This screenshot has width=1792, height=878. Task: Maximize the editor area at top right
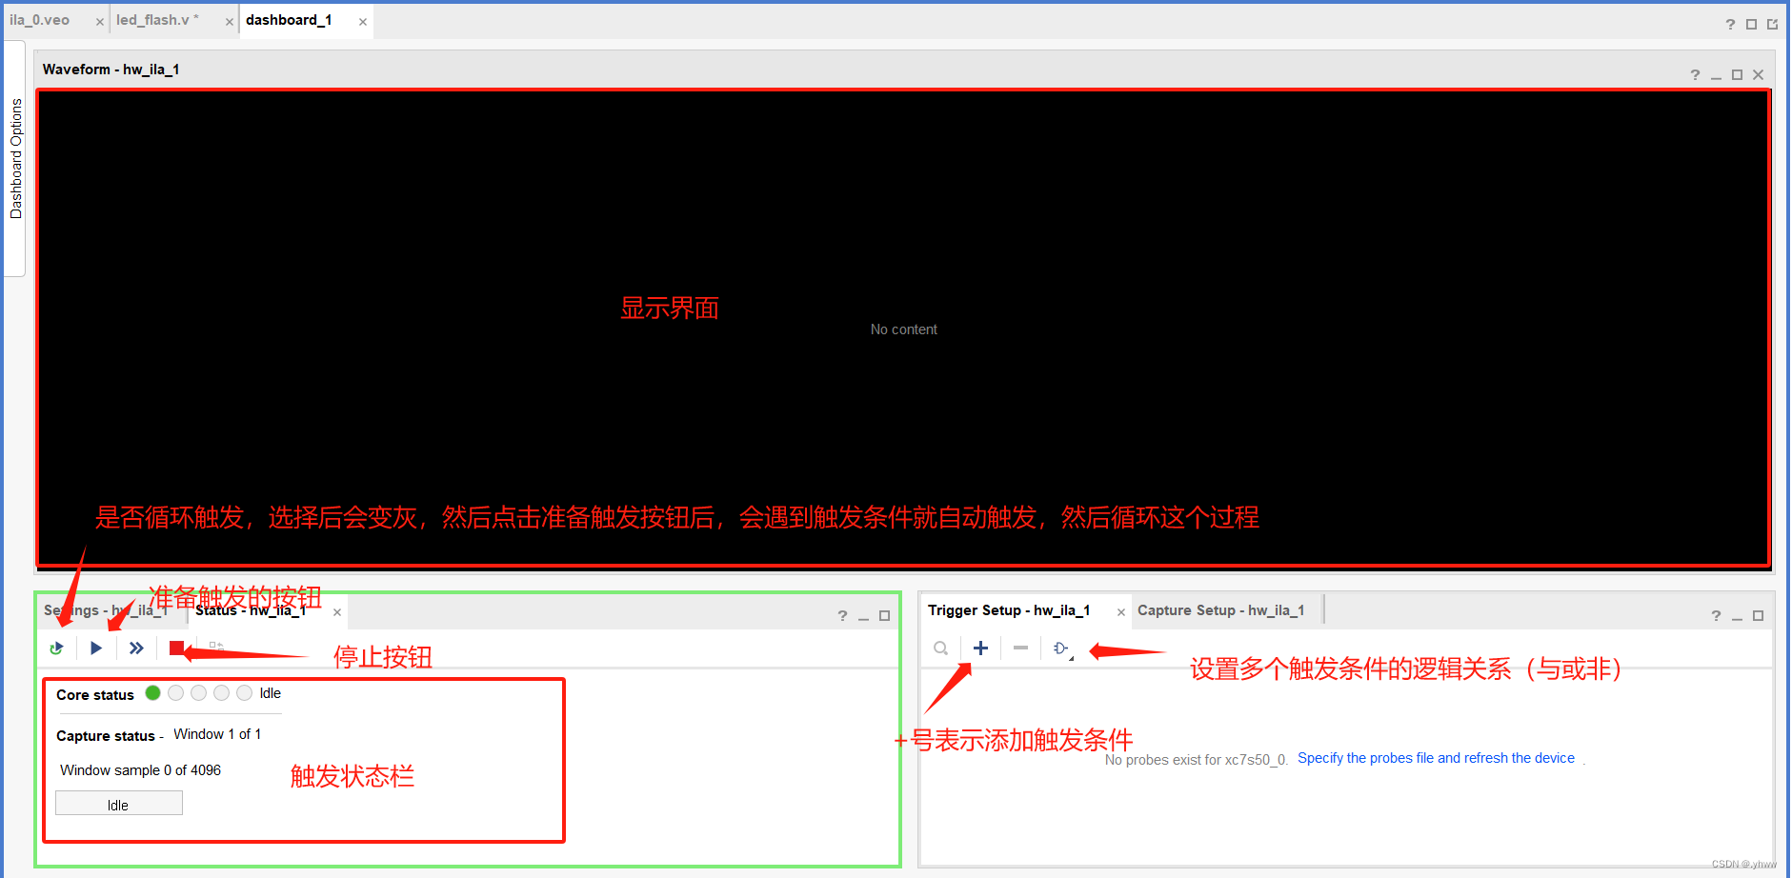click(x=1751, y=25)
